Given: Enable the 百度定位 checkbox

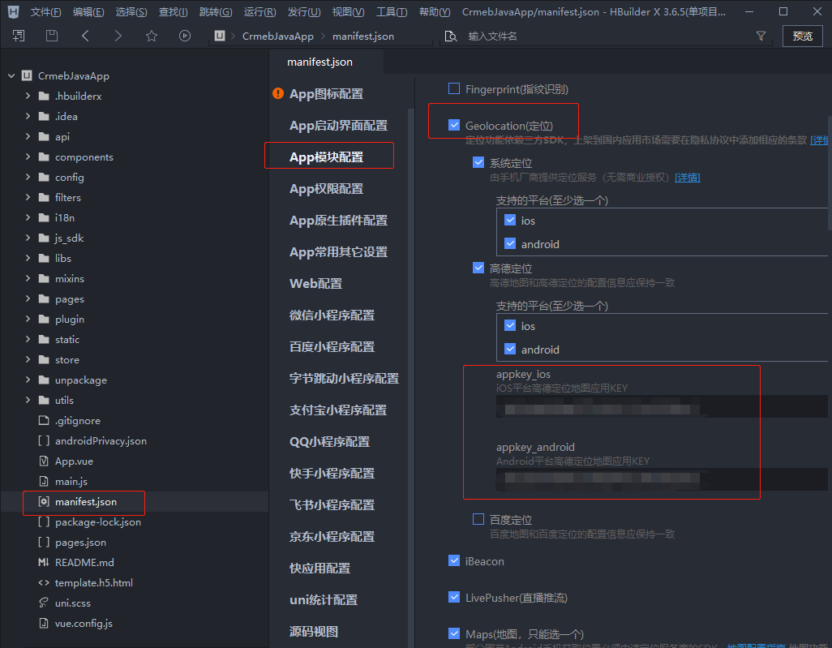Looking at the screenshot, I should [478, 519].
